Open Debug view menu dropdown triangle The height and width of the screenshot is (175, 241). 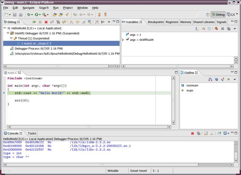coord(109,22)
